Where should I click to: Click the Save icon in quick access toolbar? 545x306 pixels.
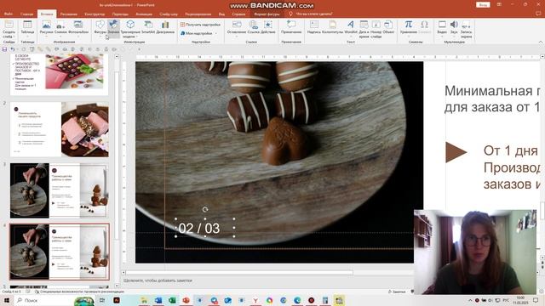pos(4,49)
